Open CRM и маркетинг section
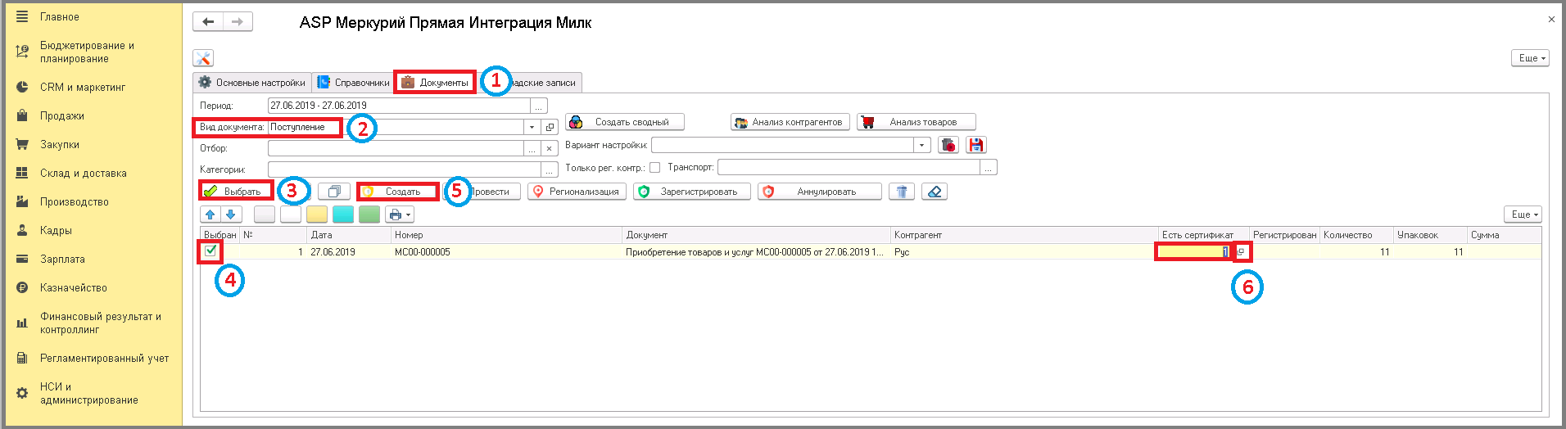Viewport: 1566px width, 429px height. [x=82, y=87]
